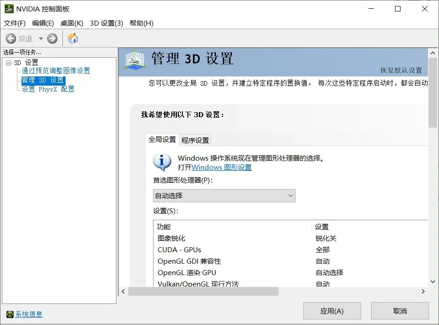Click the 自动选择 value in settings list
Image resolution: width=439 pixels, height=325 pixels.
click(x=329, y=273)
